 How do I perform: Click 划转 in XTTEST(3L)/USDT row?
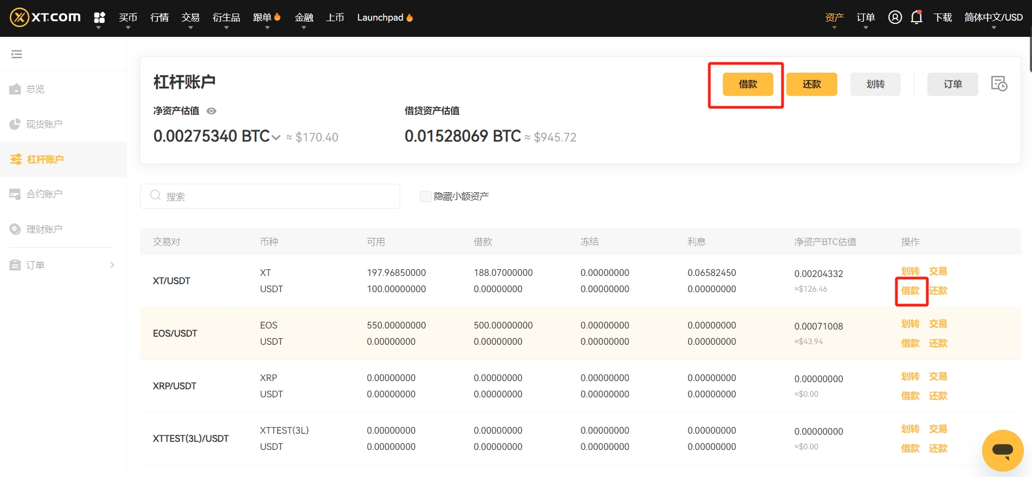click(x=910, y=429)
